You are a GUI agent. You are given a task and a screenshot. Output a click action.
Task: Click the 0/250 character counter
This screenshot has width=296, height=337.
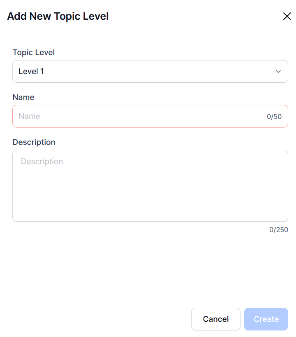(279, 230)
